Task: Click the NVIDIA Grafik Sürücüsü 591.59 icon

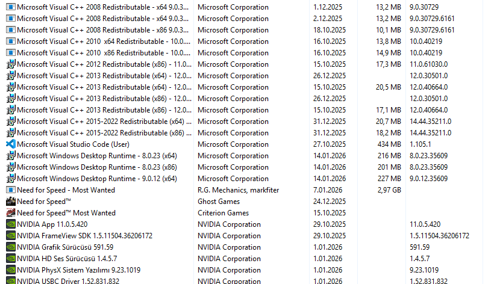Action: (x=11, y=247)
